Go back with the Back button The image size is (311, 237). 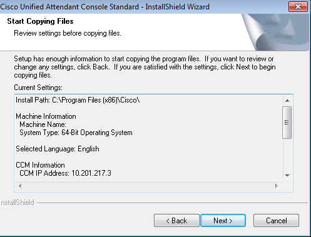pos(176,220)
